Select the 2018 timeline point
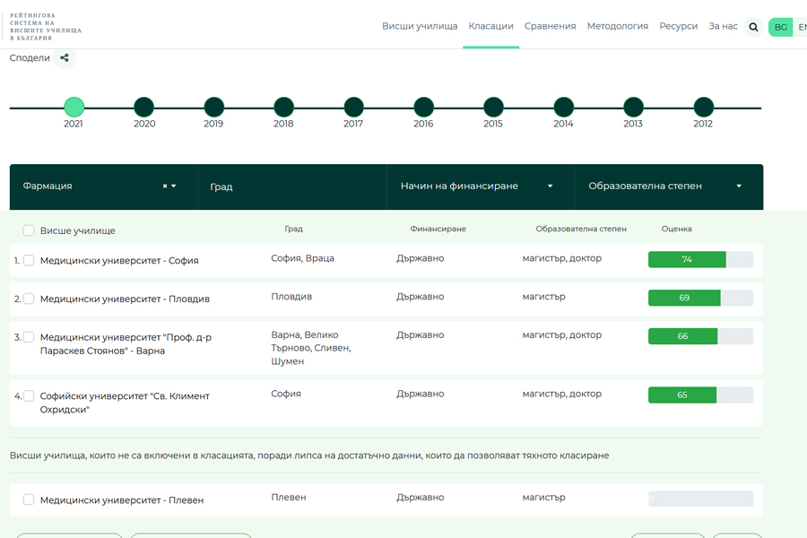Viewport: 807px width, 538px height. [x=283, y=107]
